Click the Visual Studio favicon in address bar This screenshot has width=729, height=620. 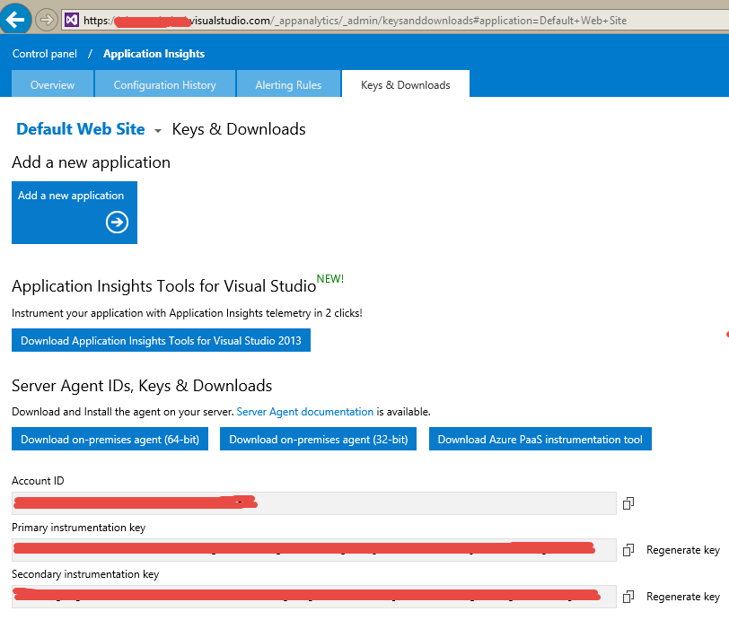(72, 20)
